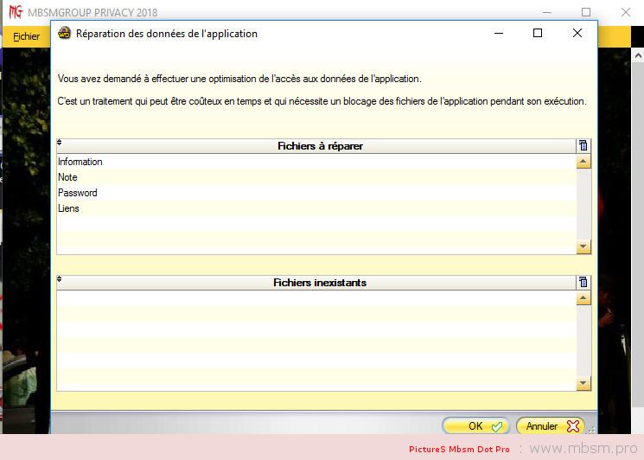Select the Liens file entry
Screen dimensions: 644x460
click(x=68, y=208)
